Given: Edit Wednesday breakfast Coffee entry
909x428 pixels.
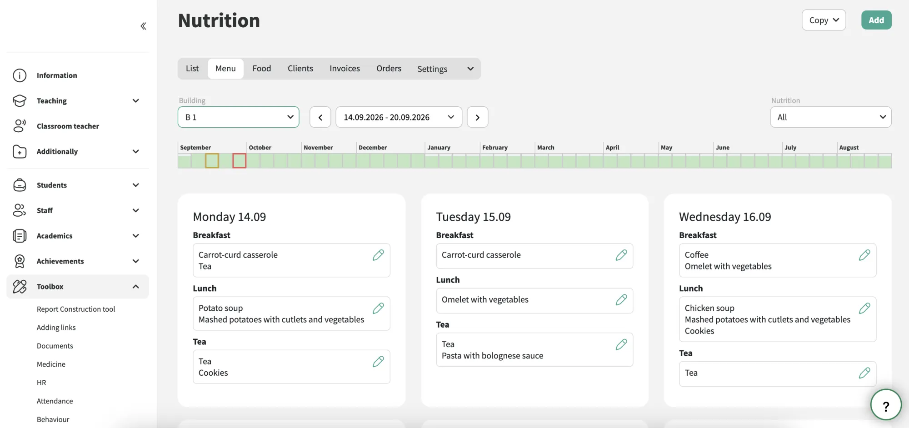Looking at the screenshot, I should click(864, 255).
